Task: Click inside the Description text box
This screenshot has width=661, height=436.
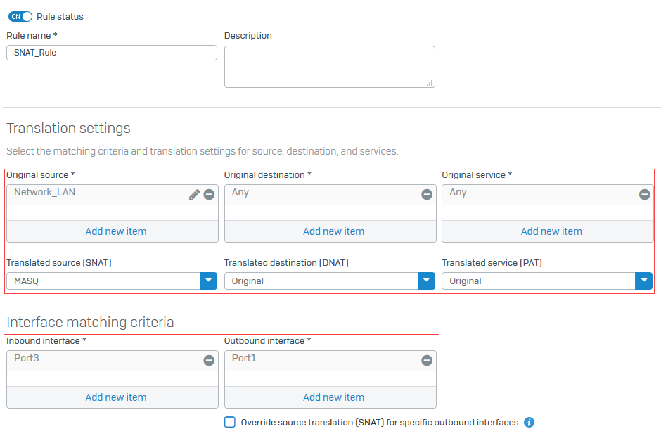Action: pos(329,66)
